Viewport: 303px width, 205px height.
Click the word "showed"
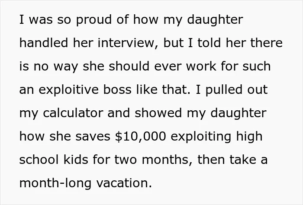coord(158,113)
